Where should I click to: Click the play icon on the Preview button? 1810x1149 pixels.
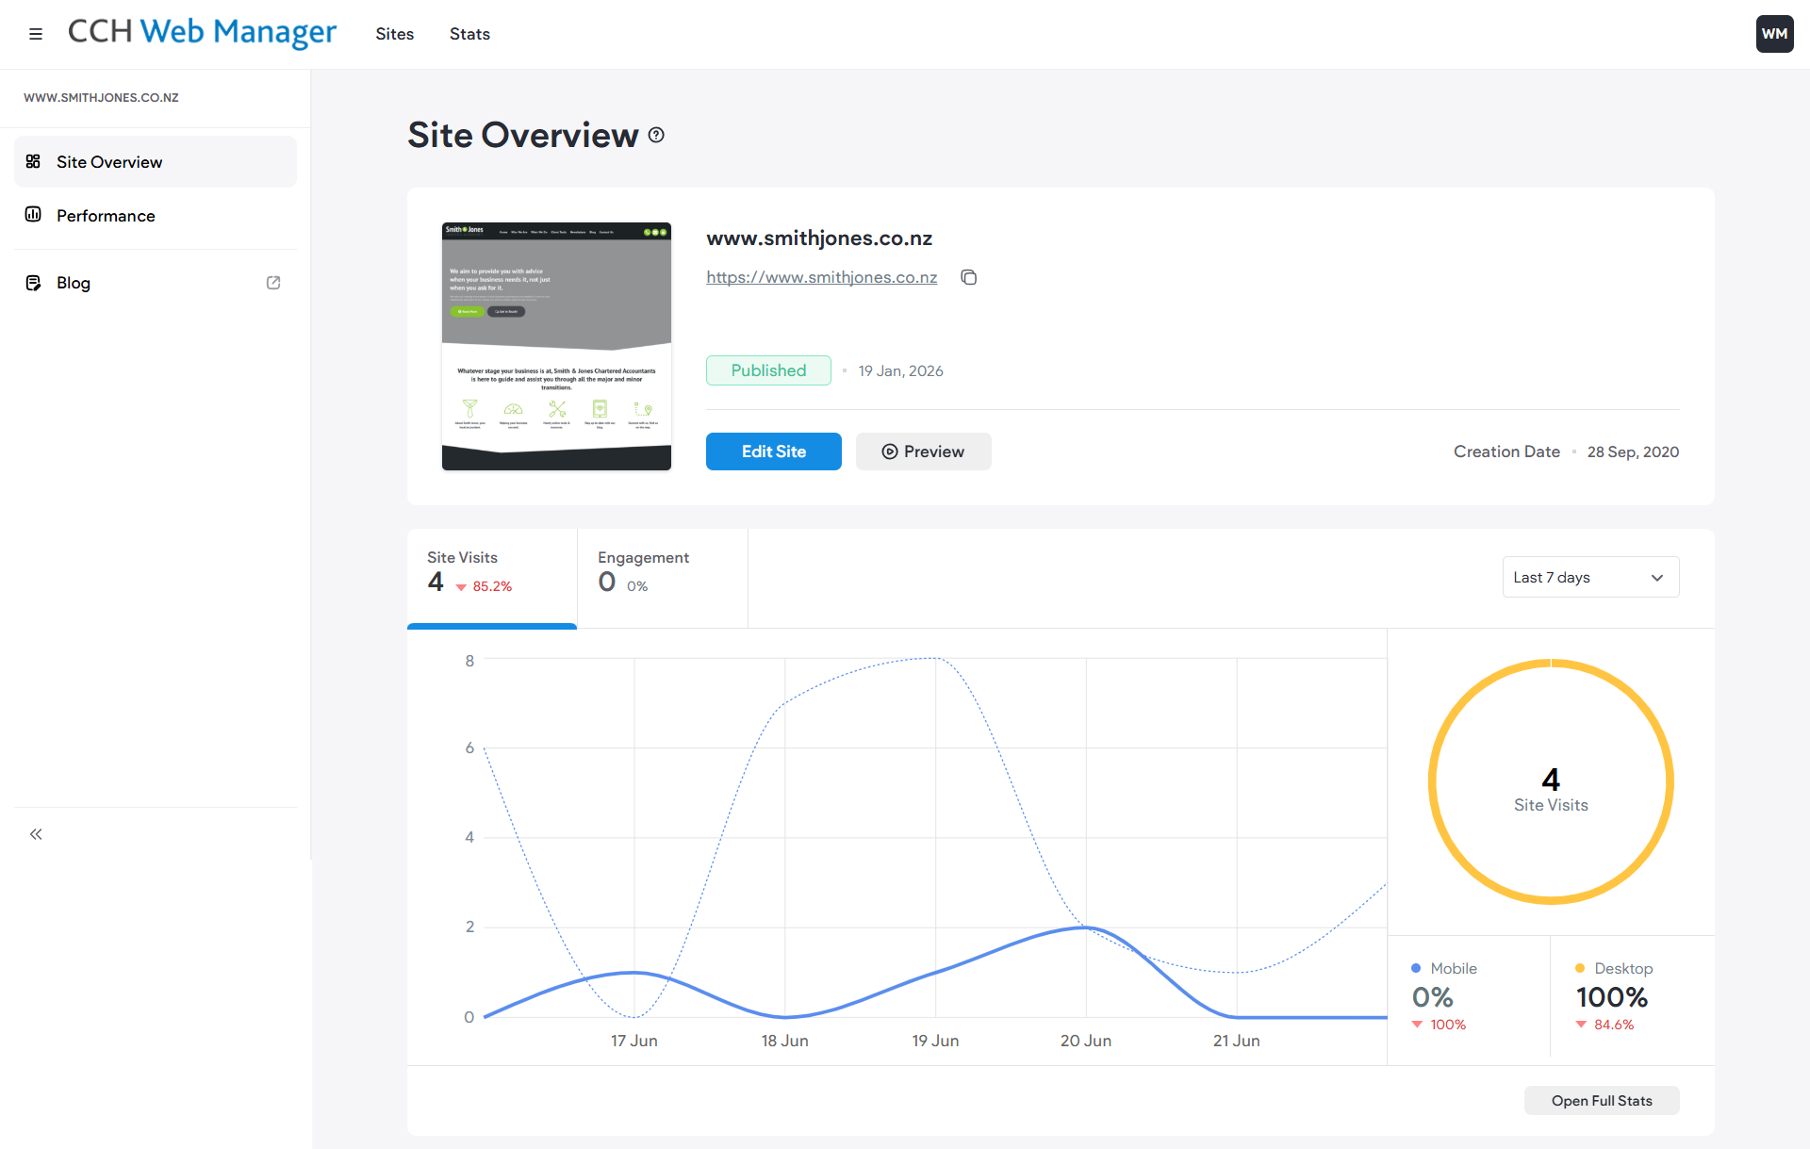[889, 451]
